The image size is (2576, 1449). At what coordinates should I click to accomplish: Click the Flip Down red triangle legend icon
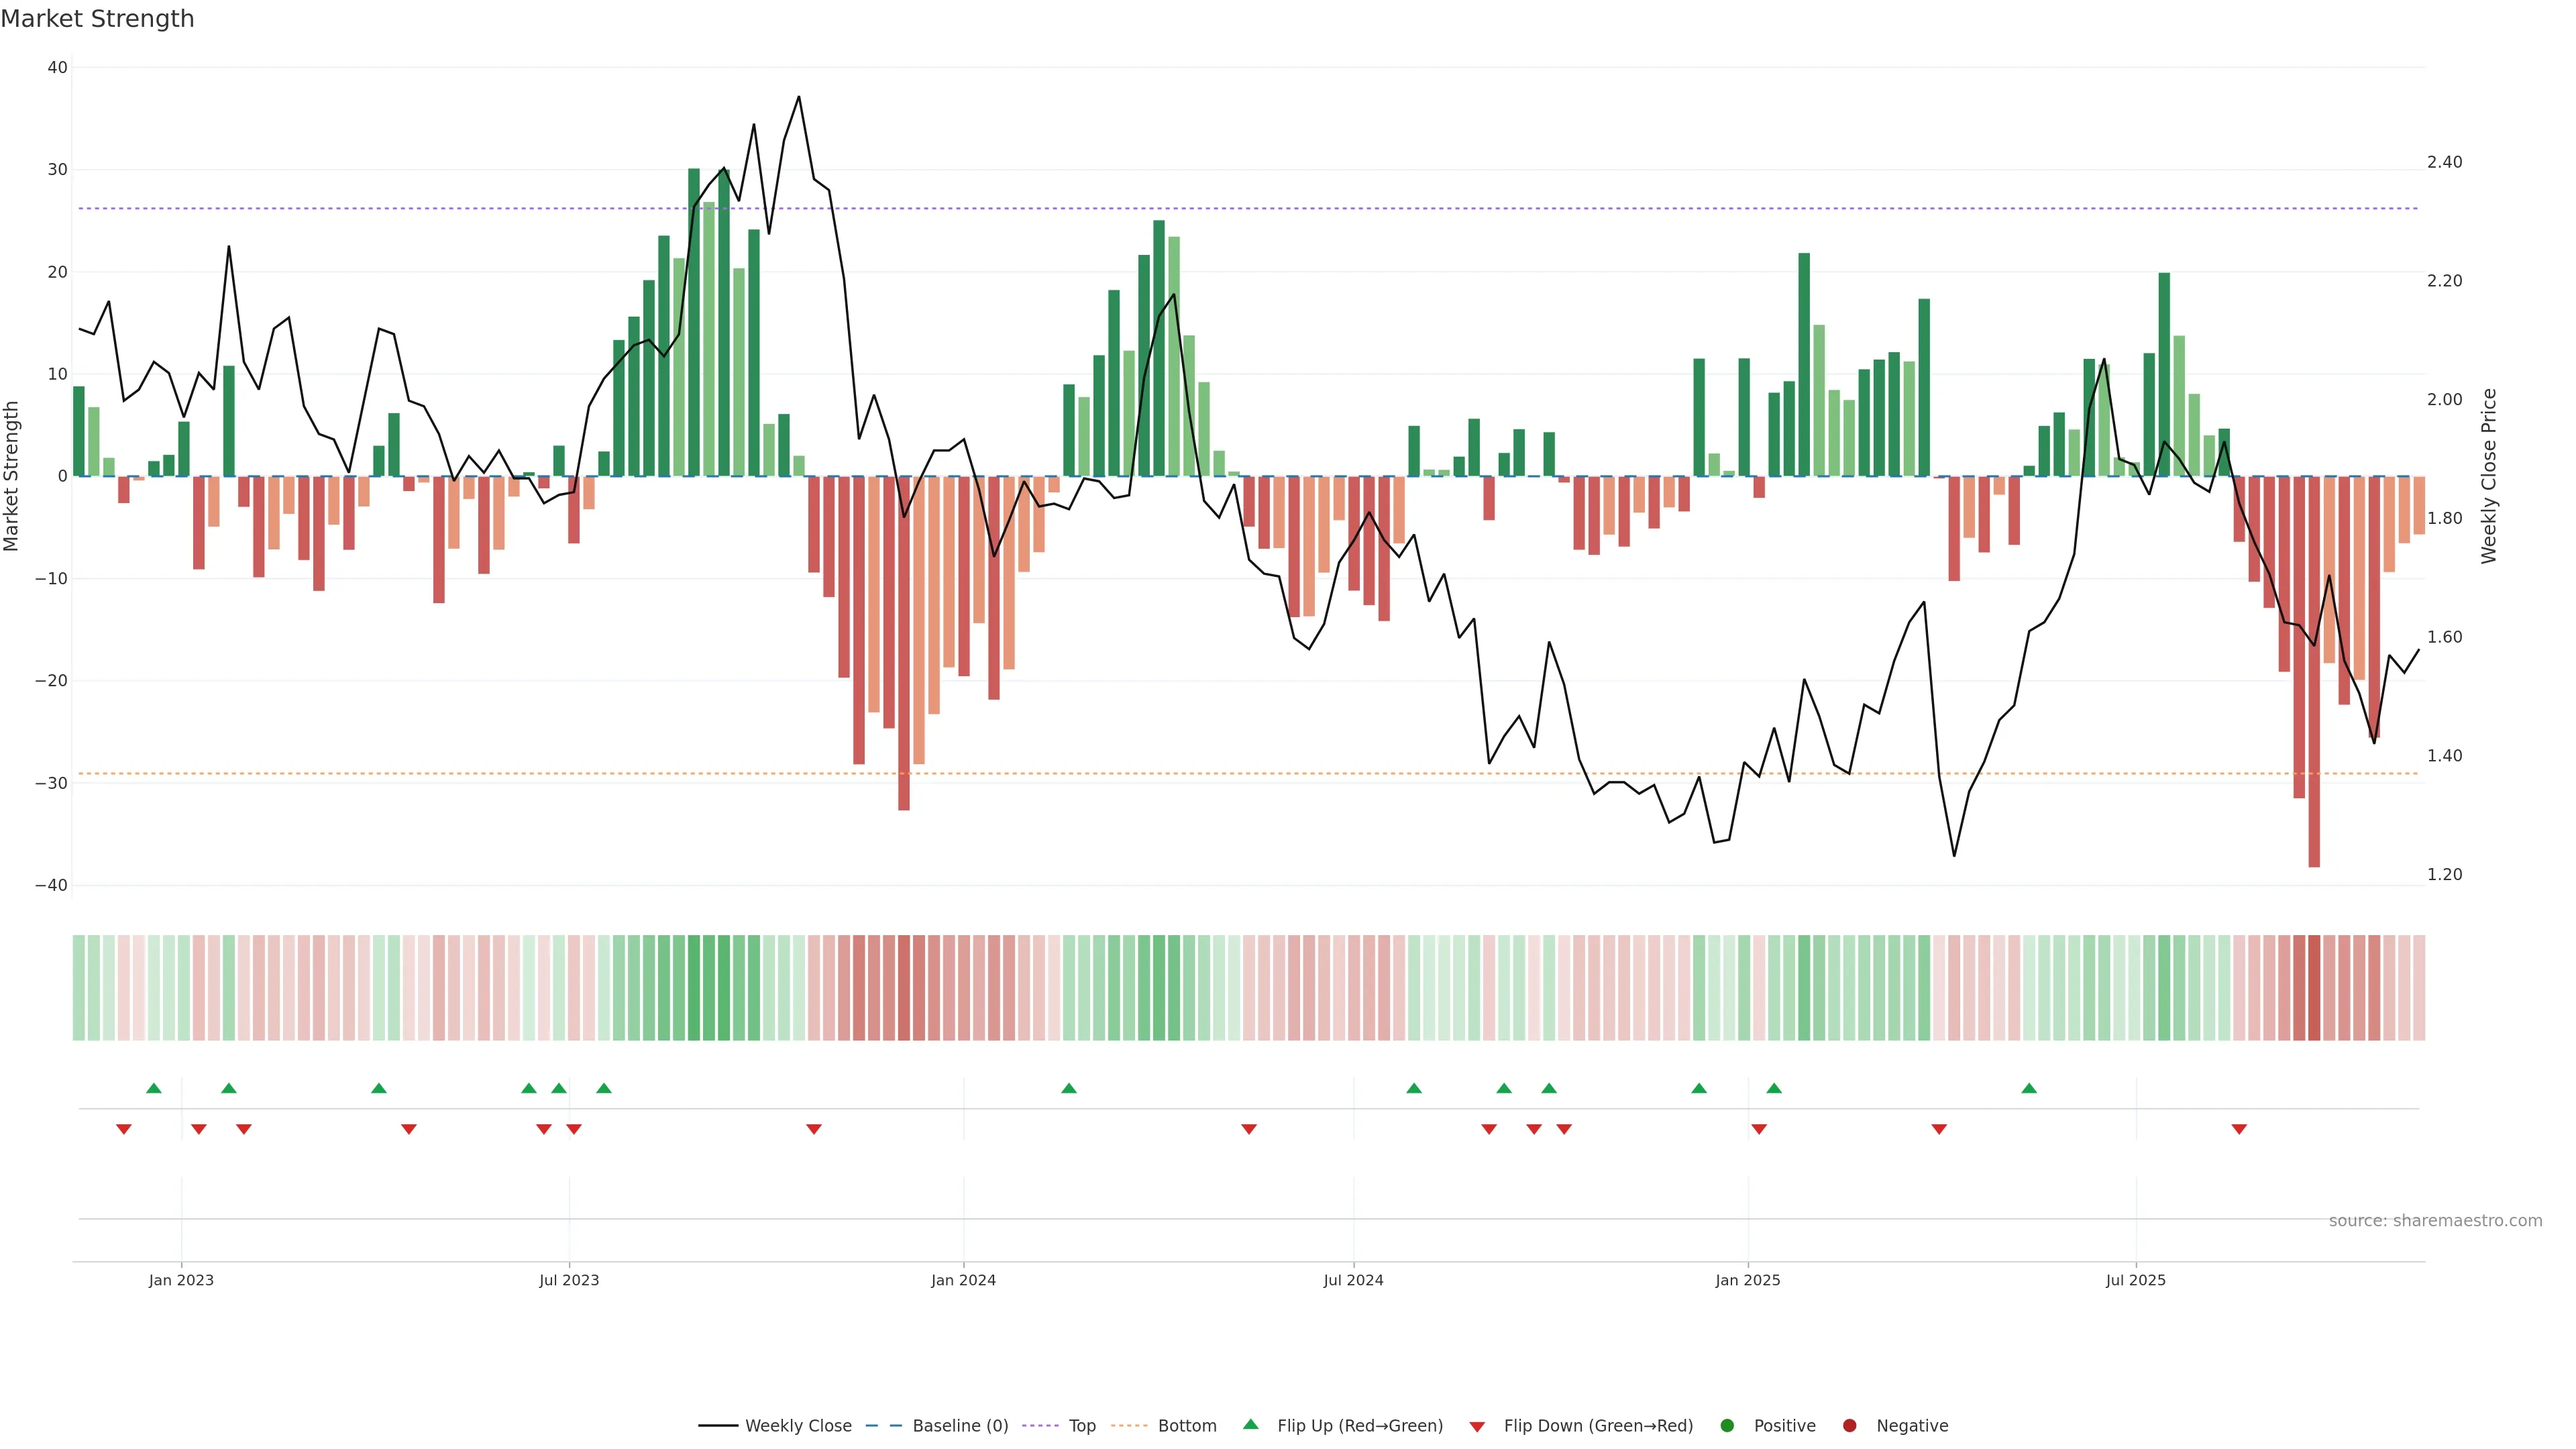click(x=1477, y=1427)
